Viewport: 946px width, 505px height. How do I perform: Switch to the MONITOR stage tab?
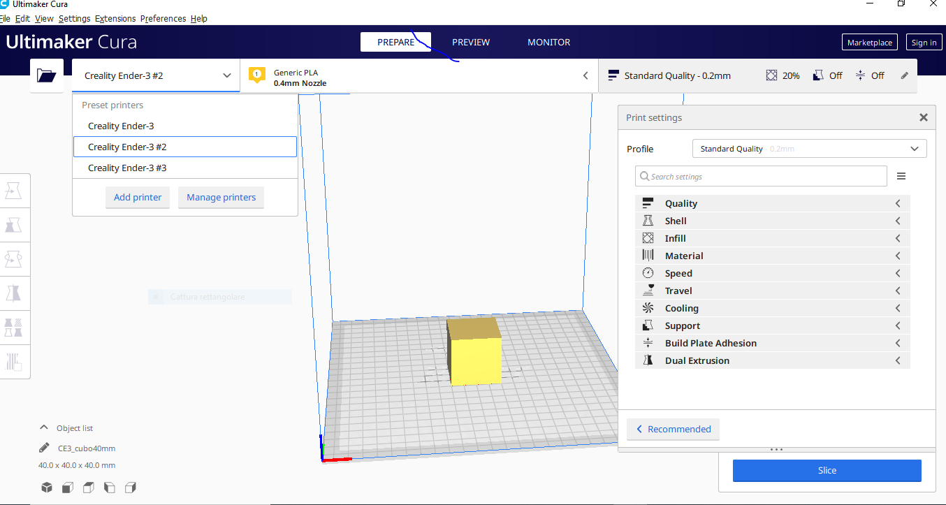pyautogui.click(x=548, y=42)
